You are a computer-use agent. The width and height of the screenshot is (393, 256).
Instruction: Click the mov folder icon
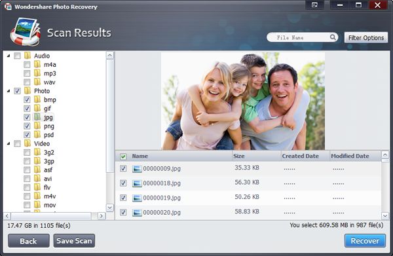point(37,205)
